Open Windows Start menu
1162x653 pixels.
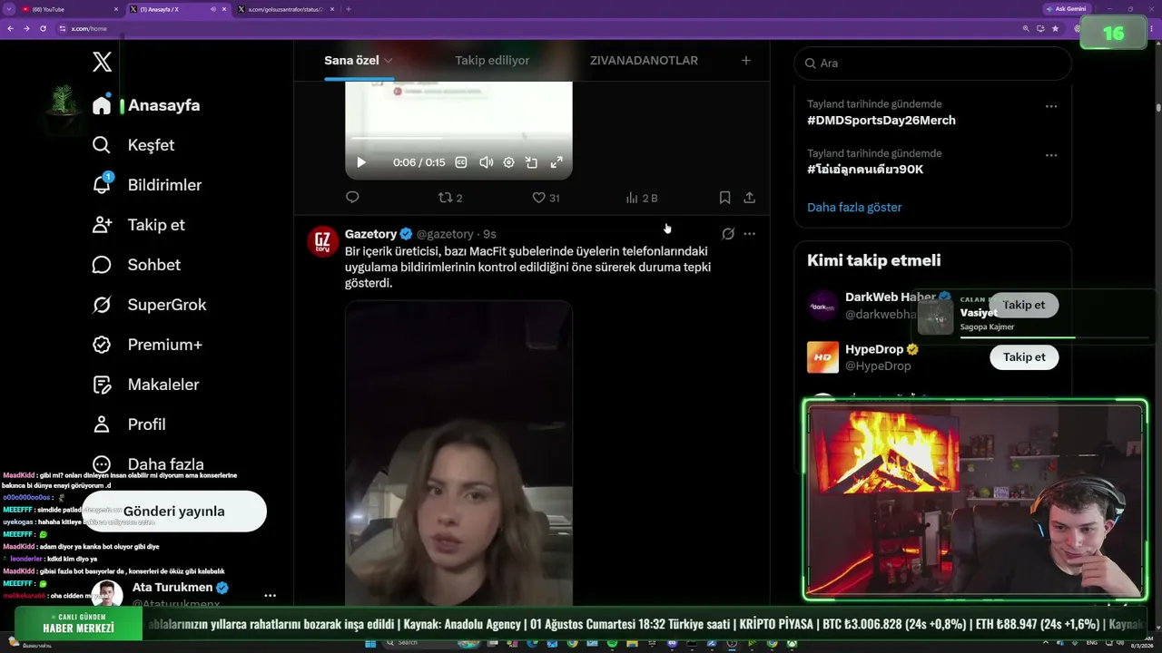point(370,643)
